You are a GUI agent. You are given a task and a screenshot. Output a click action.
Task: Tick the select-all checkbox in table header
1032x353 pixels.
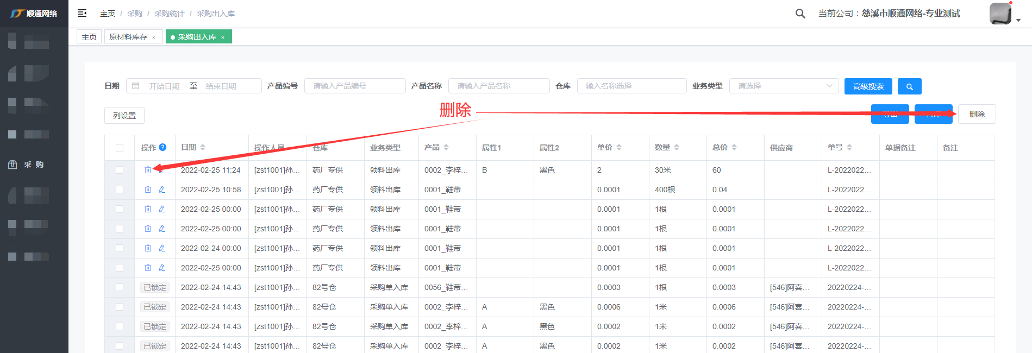[120, 148]
